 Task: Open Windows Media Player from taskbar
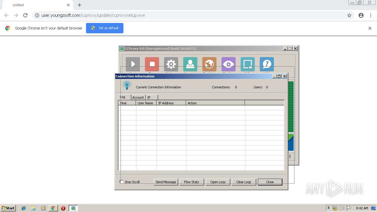[43, 208]
